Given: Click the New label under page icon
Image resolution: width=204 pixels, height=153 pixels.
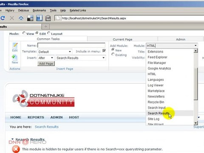Looking at the screenshot, I should click(15, 62).
